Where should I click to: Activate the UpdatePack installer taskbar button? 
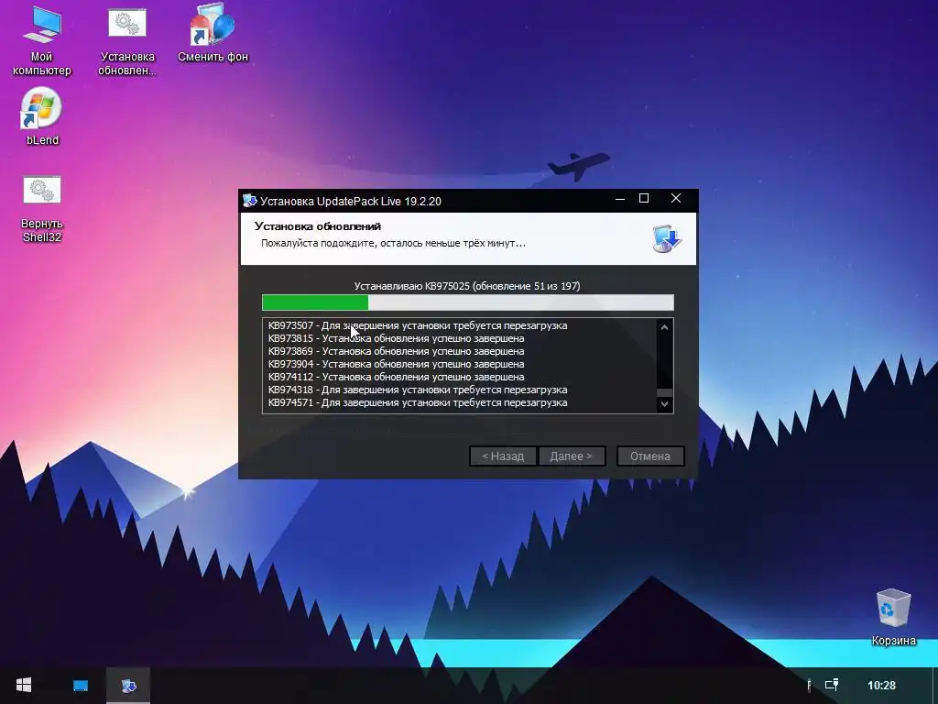point(128,686)
